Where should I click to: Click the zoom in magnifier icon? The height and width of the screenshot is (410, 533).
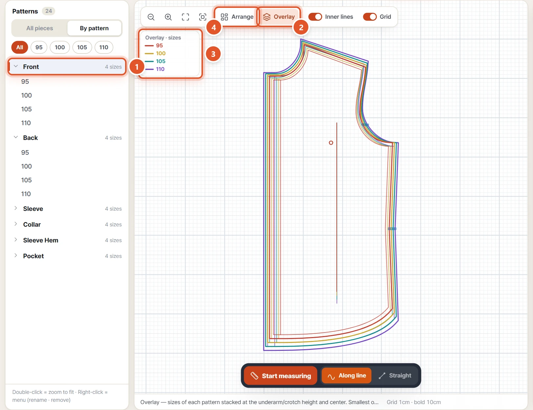[168, 17]
